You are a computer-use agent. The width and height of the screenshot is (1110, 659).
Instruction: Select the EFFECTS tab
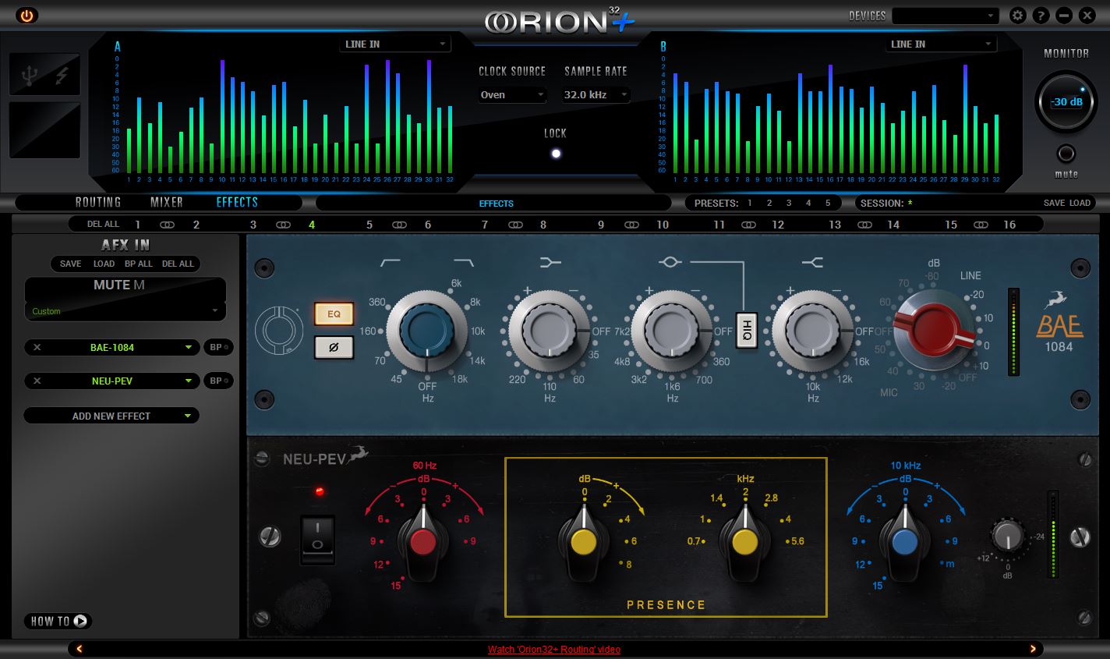(237, 202)
